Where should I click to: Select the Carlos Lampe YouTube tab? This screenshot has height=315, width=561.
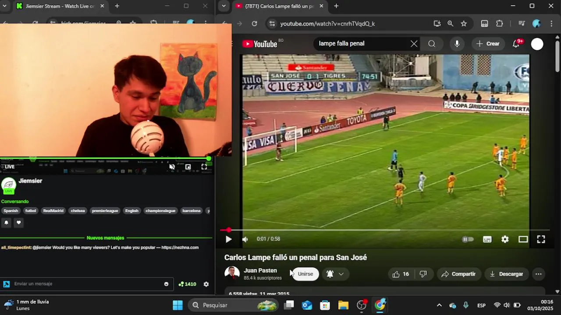pyautogui.click(x=279, y=6)
